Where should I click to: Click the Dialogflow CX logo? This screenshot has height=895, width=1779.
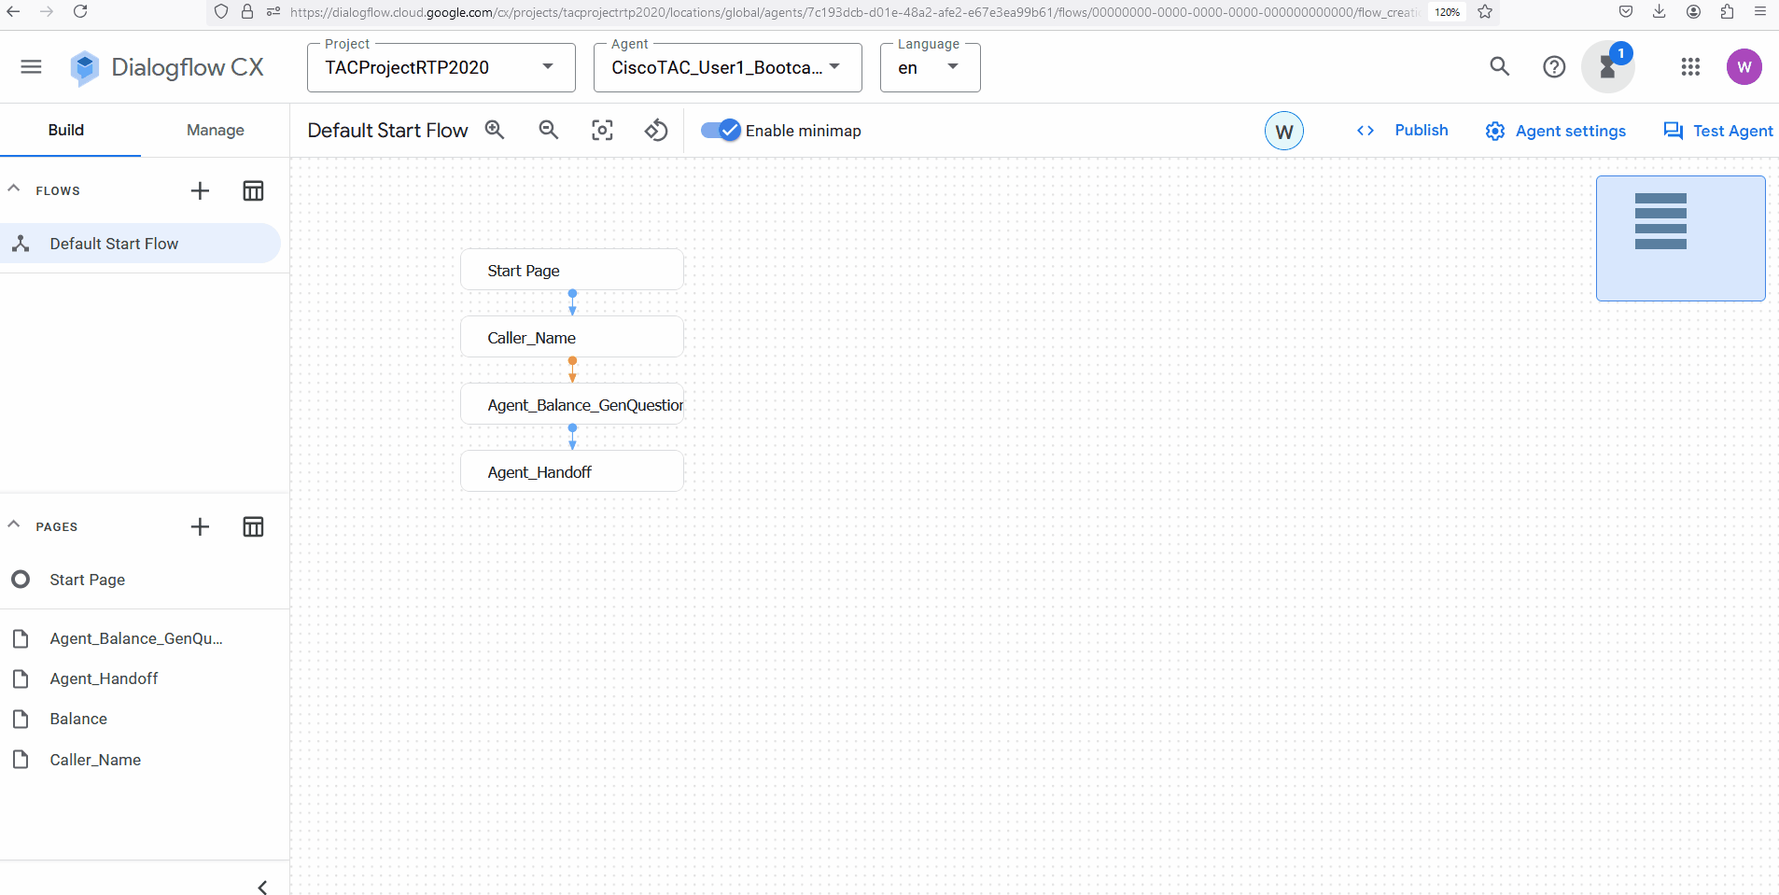(x=167, y=67)
